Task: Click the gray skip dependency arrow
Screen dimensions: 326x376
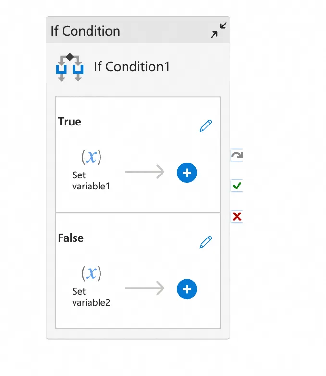Action: [237, 155]
